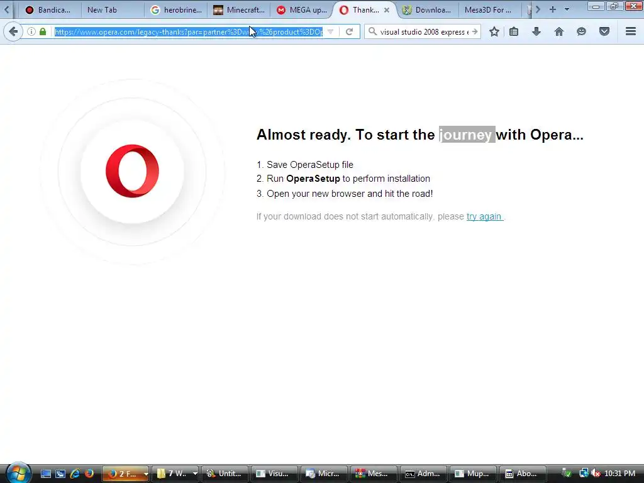Viewport: 644px width, 483px height.
Task: List all tabs dropdown arrow
Action: tap(567, 9)
